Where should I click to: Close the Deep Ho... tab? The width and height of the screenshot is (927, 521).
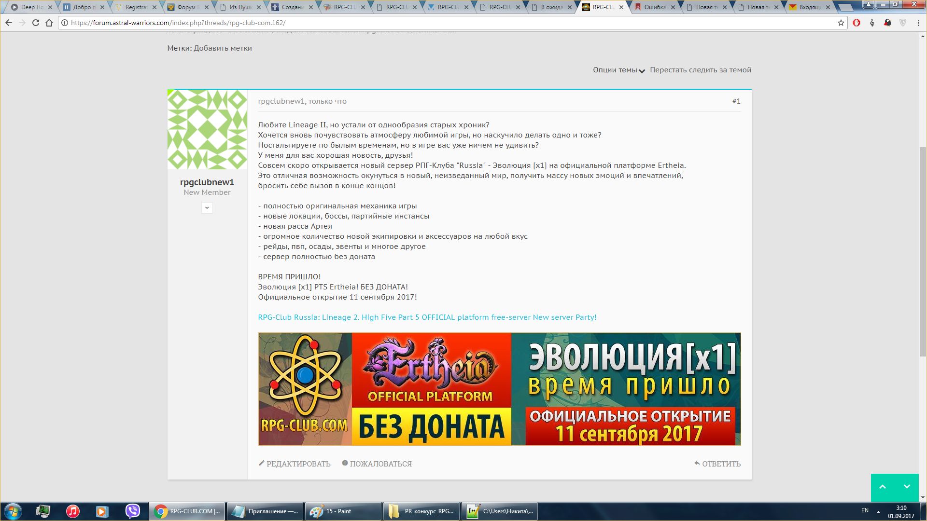coord(50,7)
